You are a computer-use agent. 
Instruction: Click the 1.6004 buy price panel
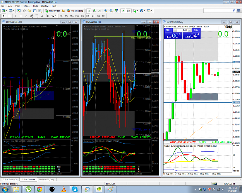[x=192, y=36]
